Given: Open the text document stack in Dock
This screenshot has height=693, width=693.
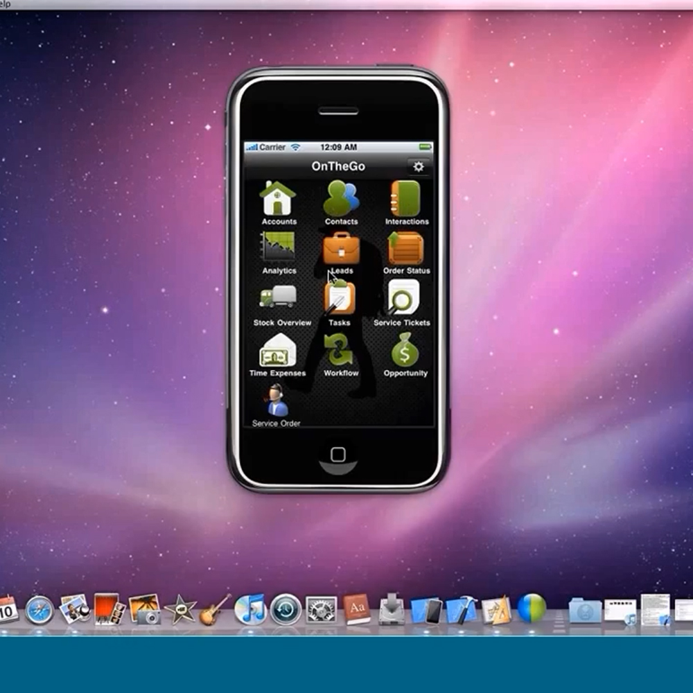Looking at the screenshot, I should point(656,610).
